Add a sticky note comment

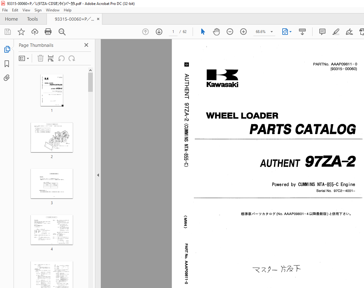click(x=322, y=32)
